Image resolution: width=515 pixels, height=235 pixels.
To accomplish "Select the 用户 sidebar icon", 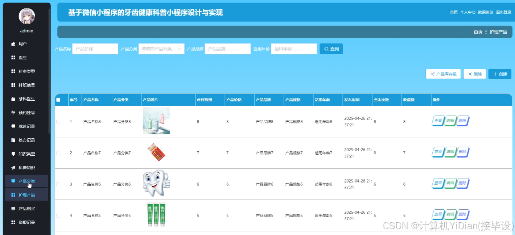I will click(13, 43).
